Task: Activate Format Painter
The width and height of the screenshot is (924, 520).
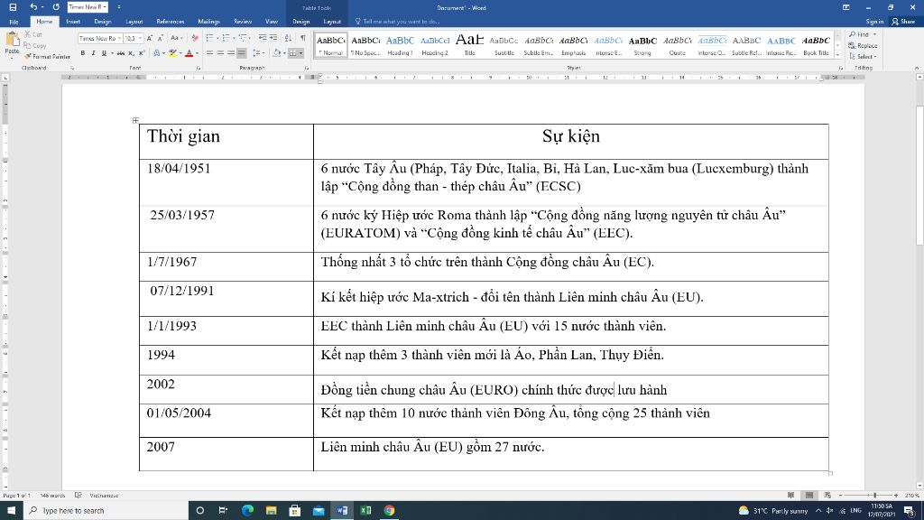Action: pos(47,57)
